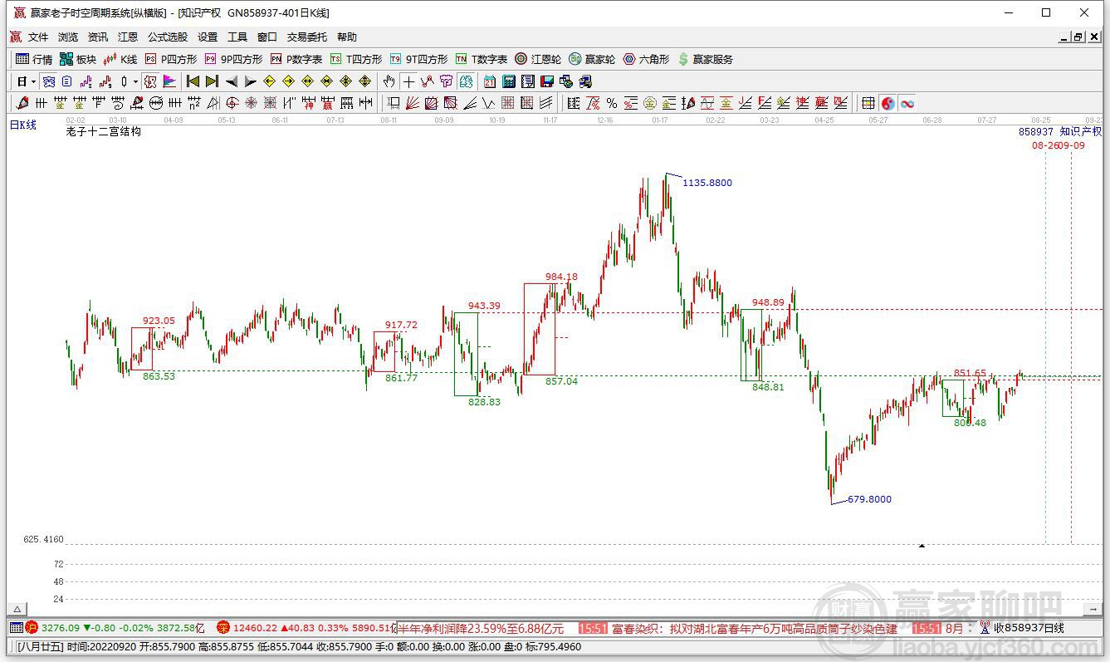Toggle the pink flag chart icon
Screen dimensions: 1110x662
point(169,81)
